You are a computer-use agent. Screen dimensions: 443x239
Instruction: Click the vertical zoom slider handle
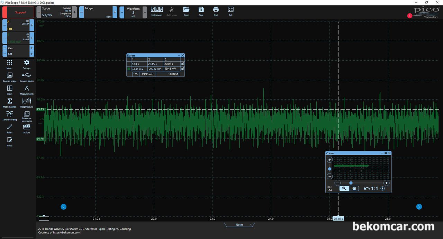329,169
